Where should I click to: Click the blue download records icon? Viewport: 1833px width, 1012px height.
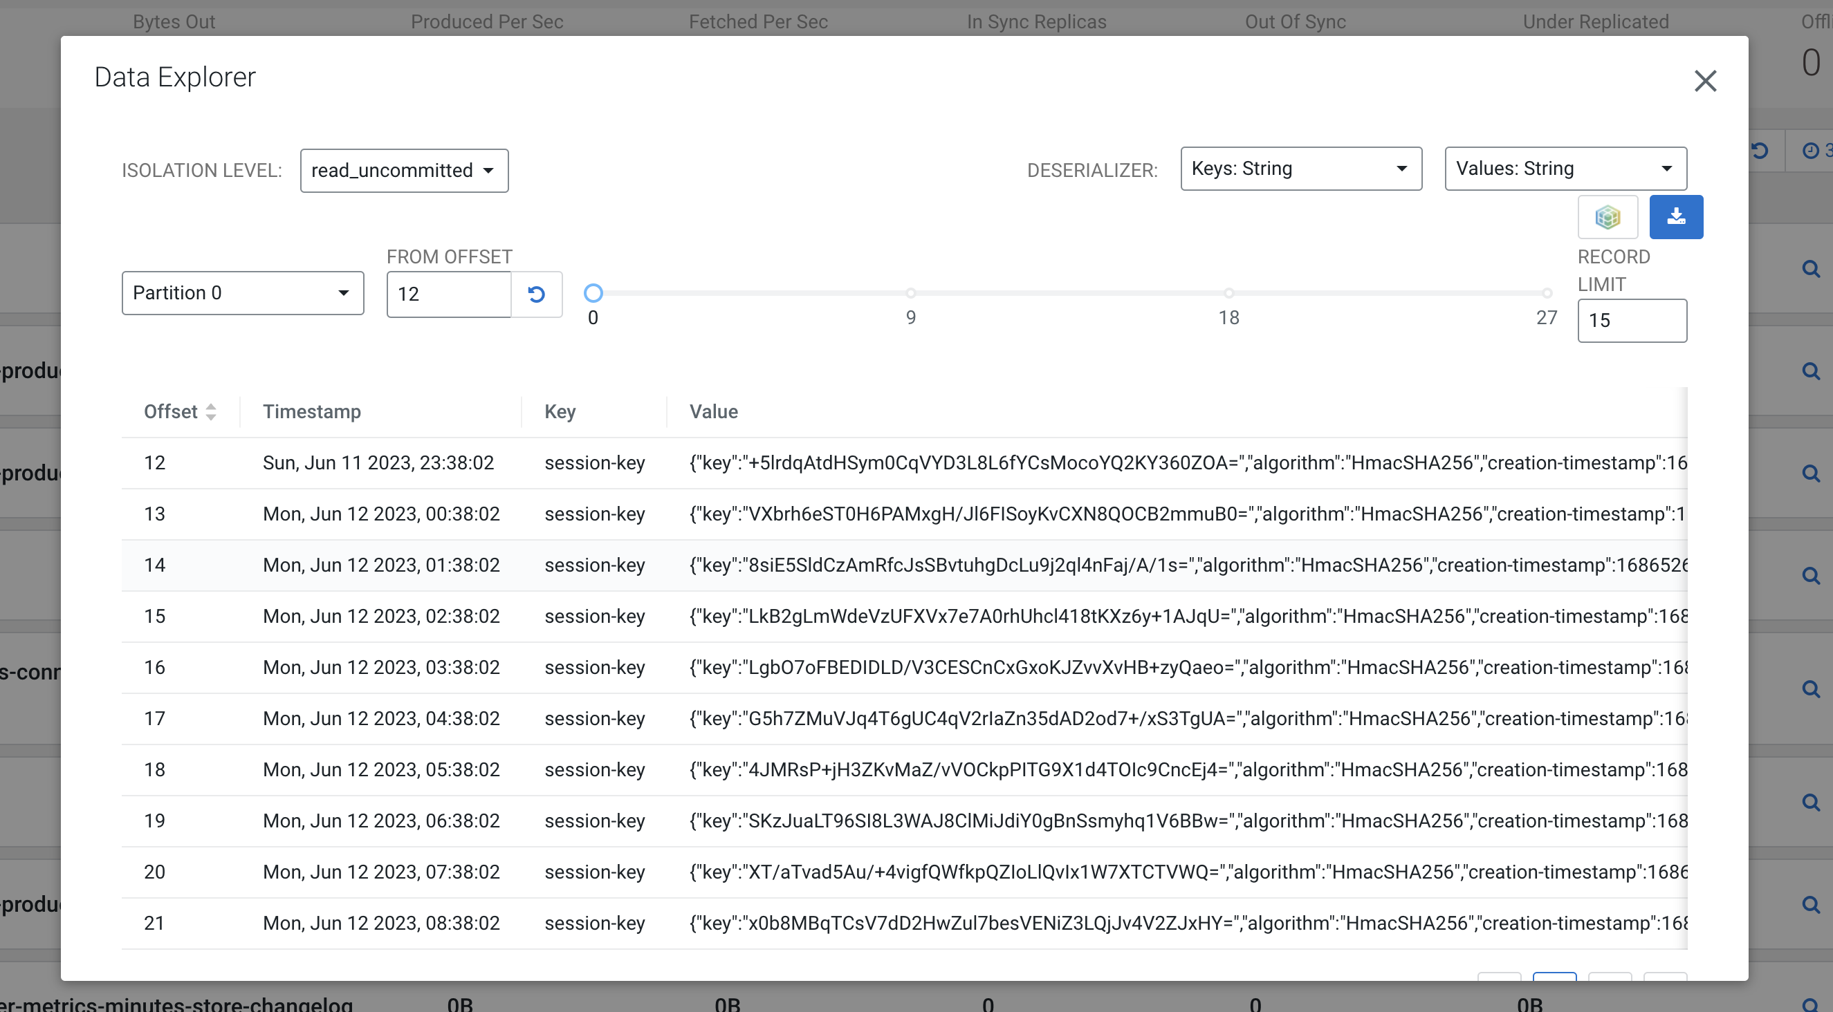tap(1676, 217)
